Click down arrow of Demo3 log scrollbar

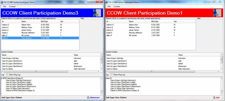pyautogui.click(x=101, y=94)
